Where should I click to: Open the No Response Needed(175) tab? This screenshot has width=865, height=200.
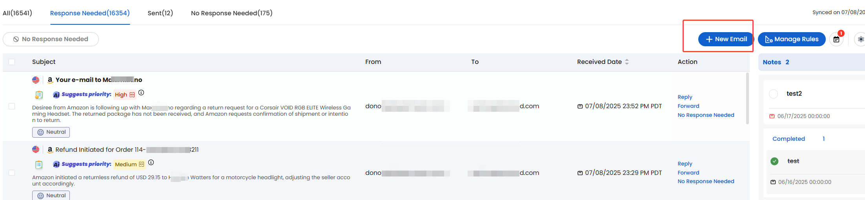point(231,13)
